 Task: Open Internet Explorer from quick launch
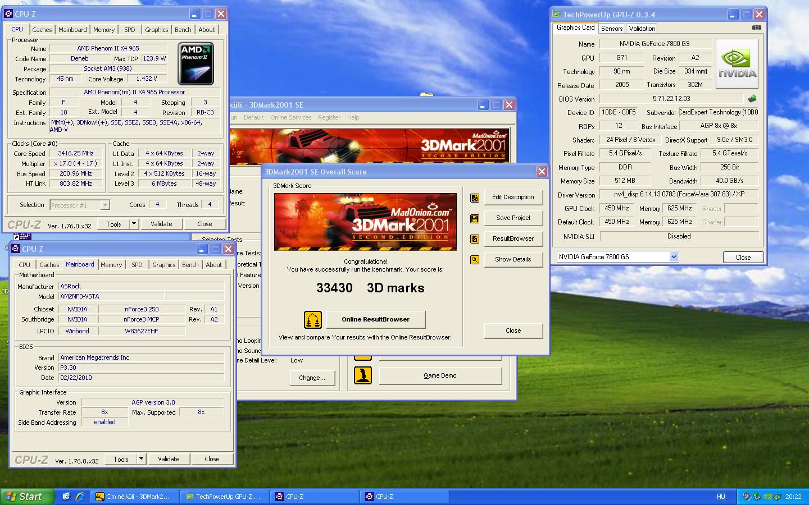click(80, 497)
